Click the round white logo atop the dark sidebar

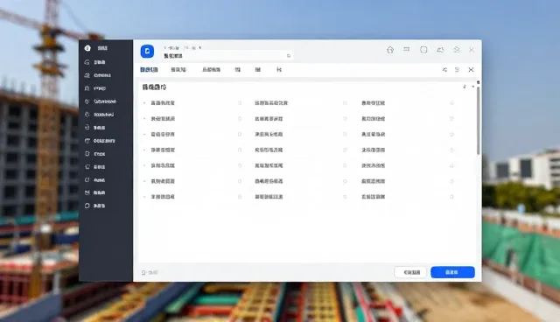coord(87,48)
